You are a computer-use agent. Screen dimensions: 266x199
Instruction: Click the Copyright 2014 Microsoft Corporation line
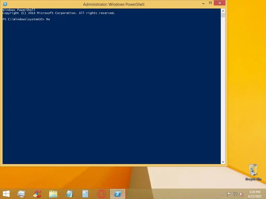(59, 13)
